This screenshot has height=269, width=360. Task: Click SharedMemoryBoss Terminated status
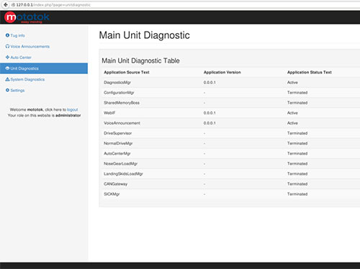coord(297,103)
